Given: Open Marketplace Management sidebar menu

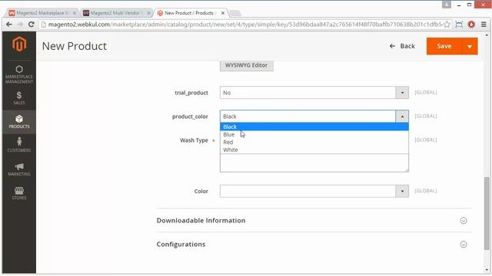Looking at the screenshot, I should click(19, 74).
